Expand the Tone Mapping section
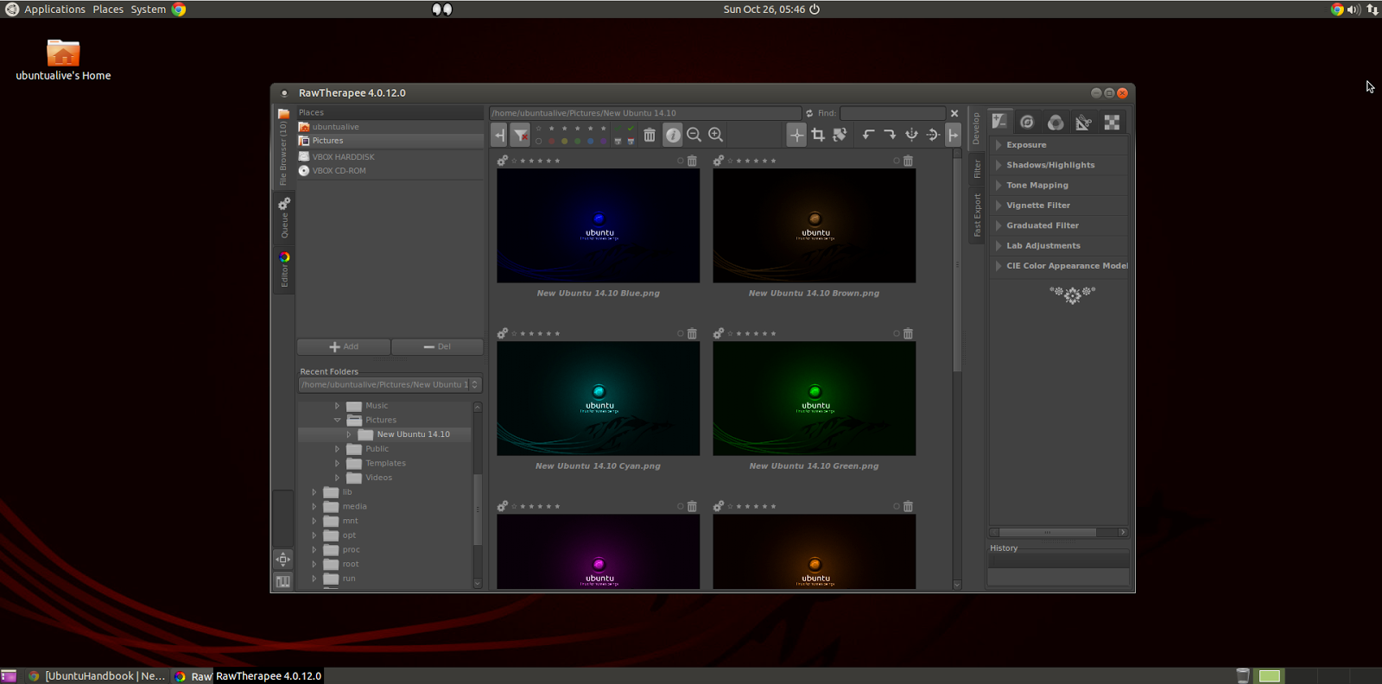 [x=1036, y=186]
